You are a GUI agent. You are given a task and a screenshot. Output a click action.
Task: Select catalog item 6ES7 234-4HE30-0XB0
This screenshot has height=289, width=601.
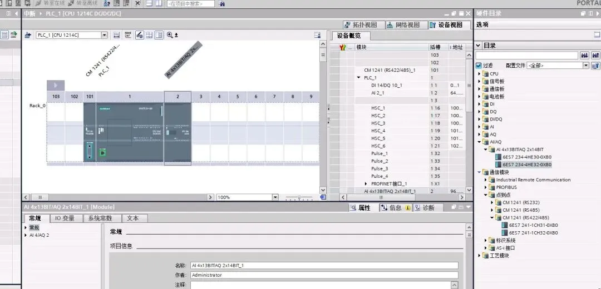tap(527, 157)
